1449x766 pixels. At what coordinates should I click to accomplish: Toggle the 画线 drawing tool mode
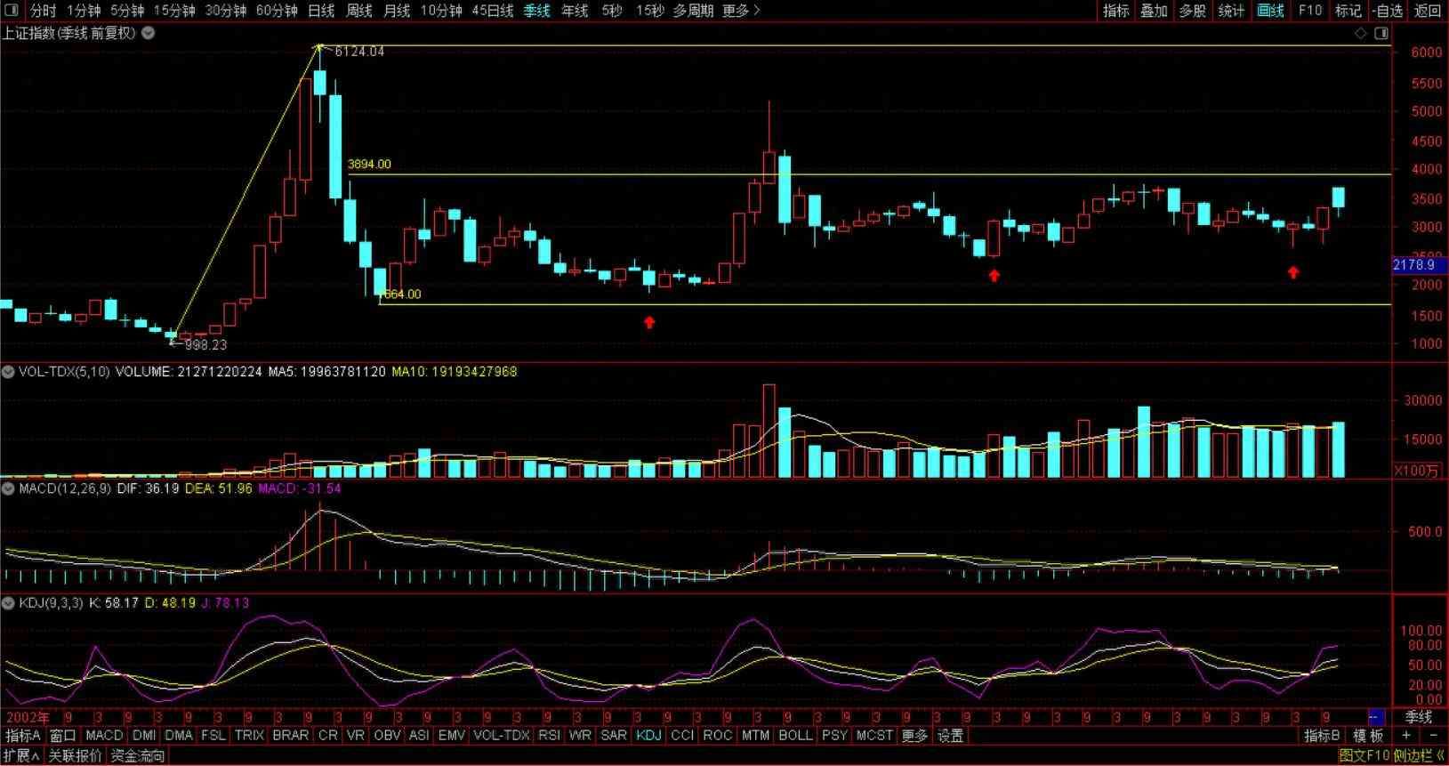1269,11
